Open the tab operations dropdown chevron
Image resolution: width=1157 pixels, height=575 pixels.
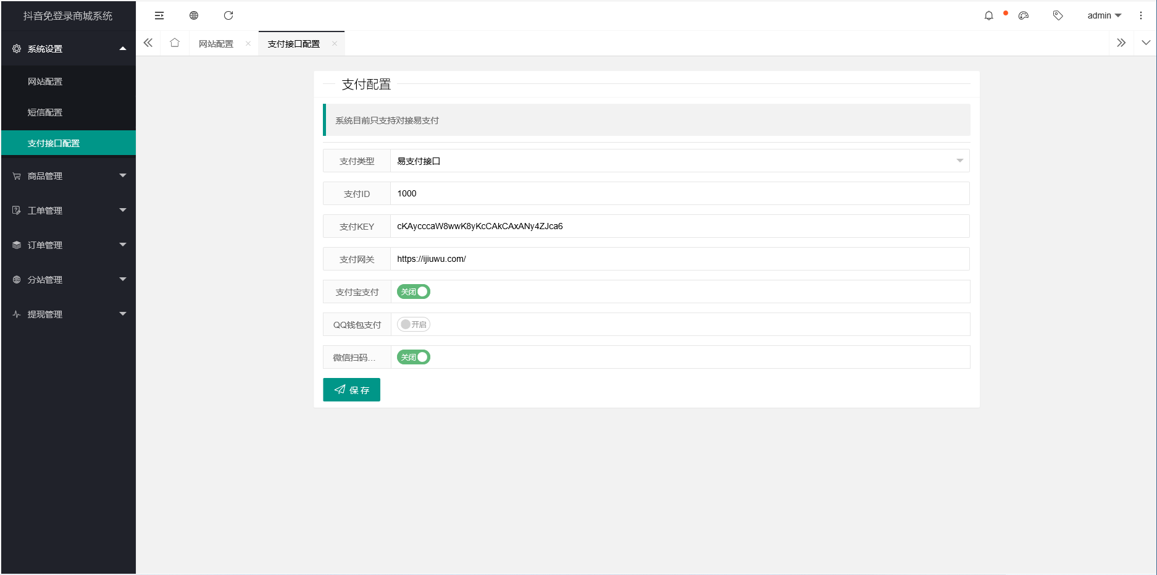(x=1146, y=43)
